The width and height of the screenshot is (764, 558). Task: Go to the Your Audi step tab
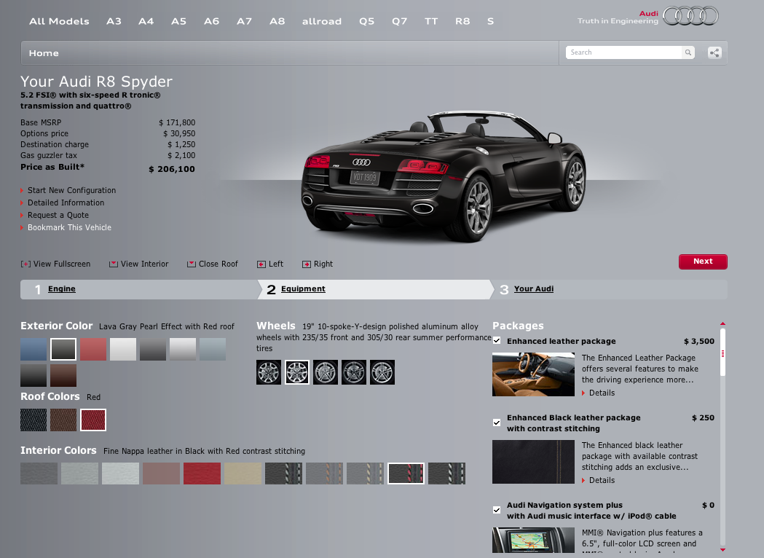534,289
